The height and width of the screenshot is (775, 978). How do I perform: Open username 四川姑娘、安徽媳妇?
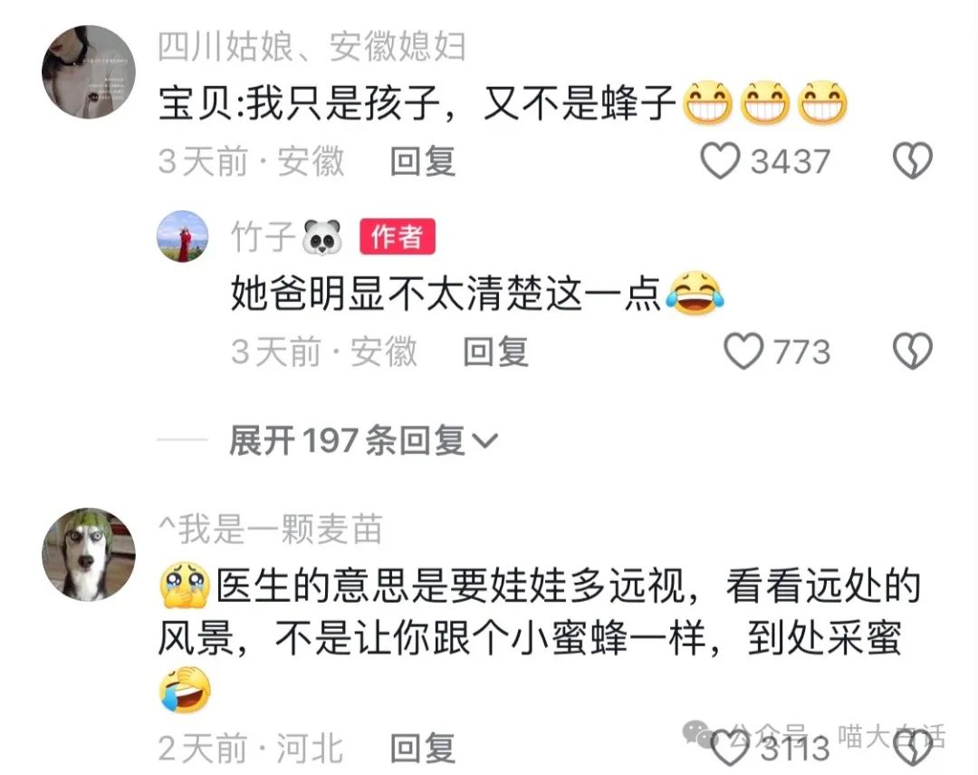312,46
